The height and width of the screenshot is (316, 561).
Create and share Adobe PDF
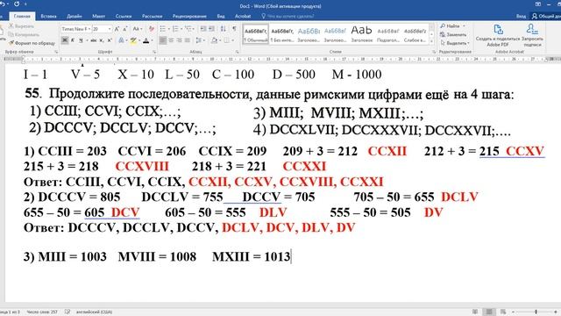[498, 35]
